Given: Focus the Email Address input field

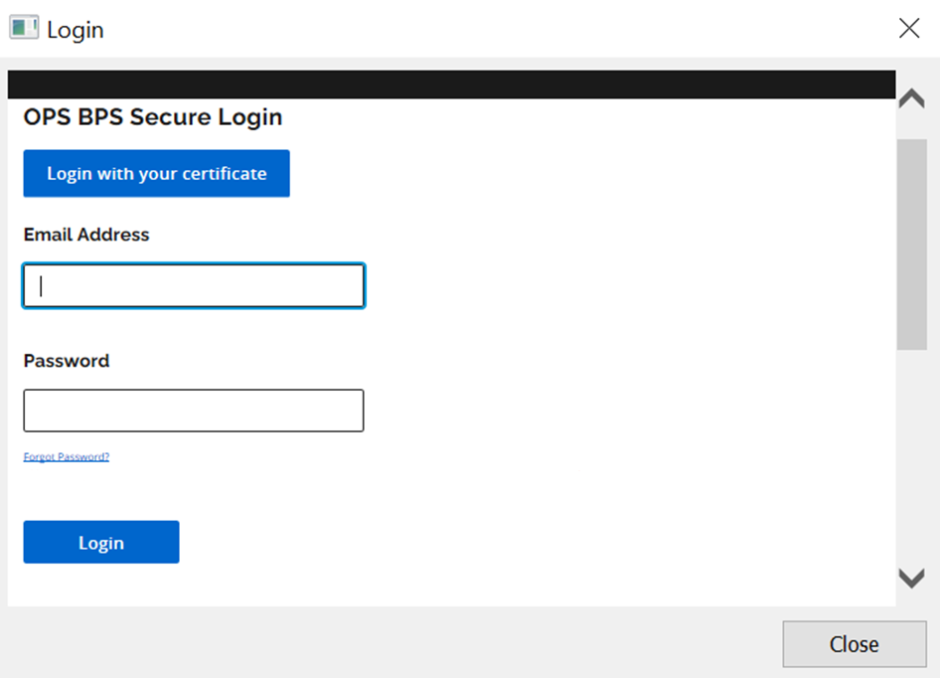Looking at the screenshot, I should [194, 286].
